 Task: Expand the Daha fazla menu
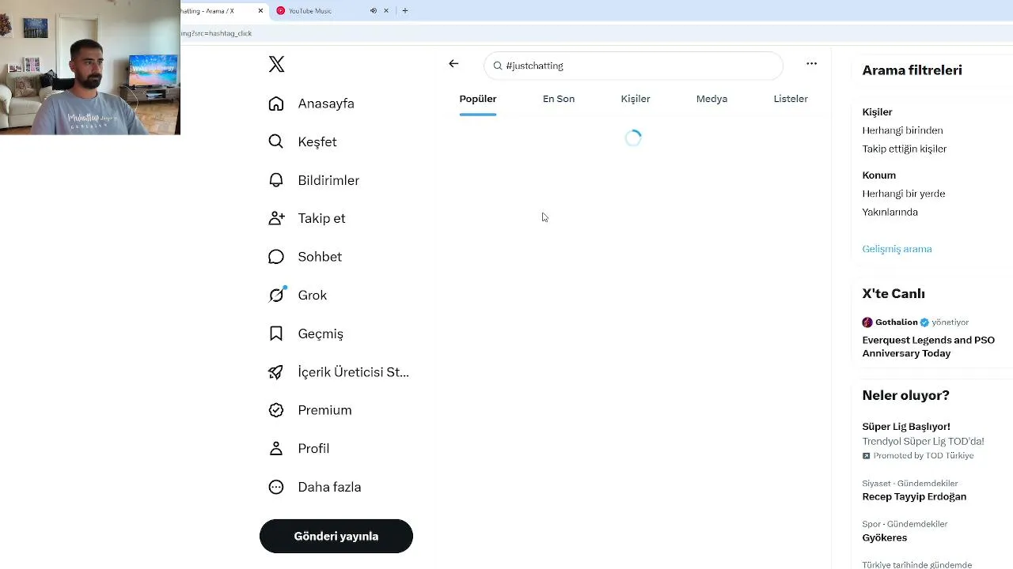(x=314, y=487)
